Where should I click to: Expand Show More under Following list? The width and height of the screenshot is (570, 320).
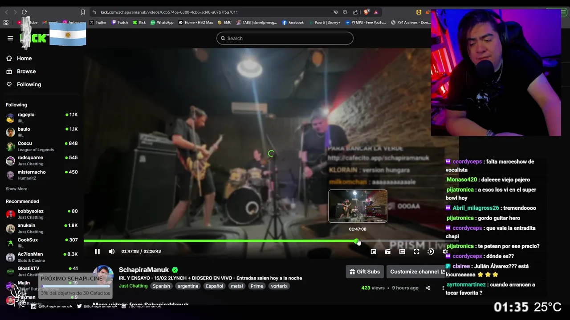tap(16, 189)
